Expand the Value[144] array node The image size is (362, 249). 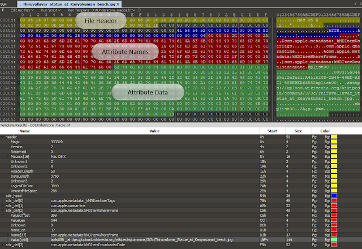7,240
